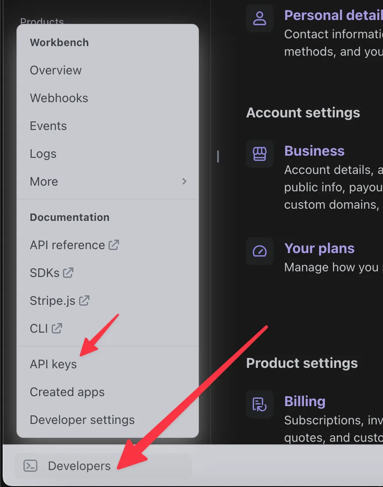Open the SDKs external link icon
383x487 pixels.
[x=68, y=272]
